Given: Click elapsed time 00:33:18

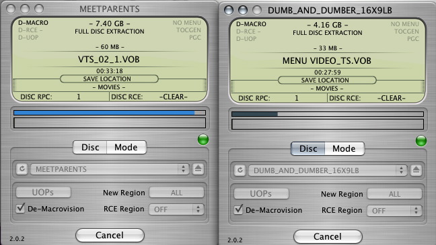Looking at the screenshot, I should point(110,71).
